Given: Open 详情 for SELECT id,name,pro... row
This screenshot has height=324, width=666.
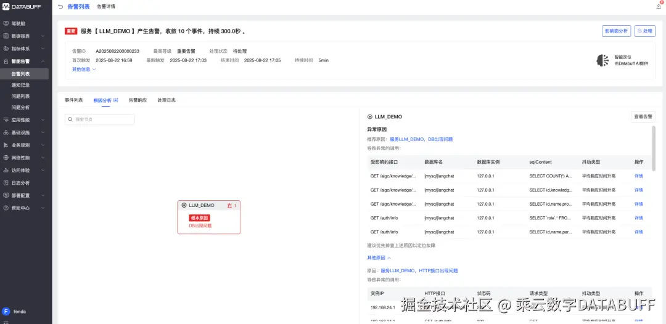Looking at the screenshot, I should point(638,204).
